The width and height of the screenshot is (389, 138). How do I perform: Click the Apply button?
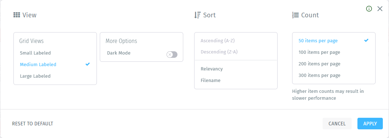point(370,124)
